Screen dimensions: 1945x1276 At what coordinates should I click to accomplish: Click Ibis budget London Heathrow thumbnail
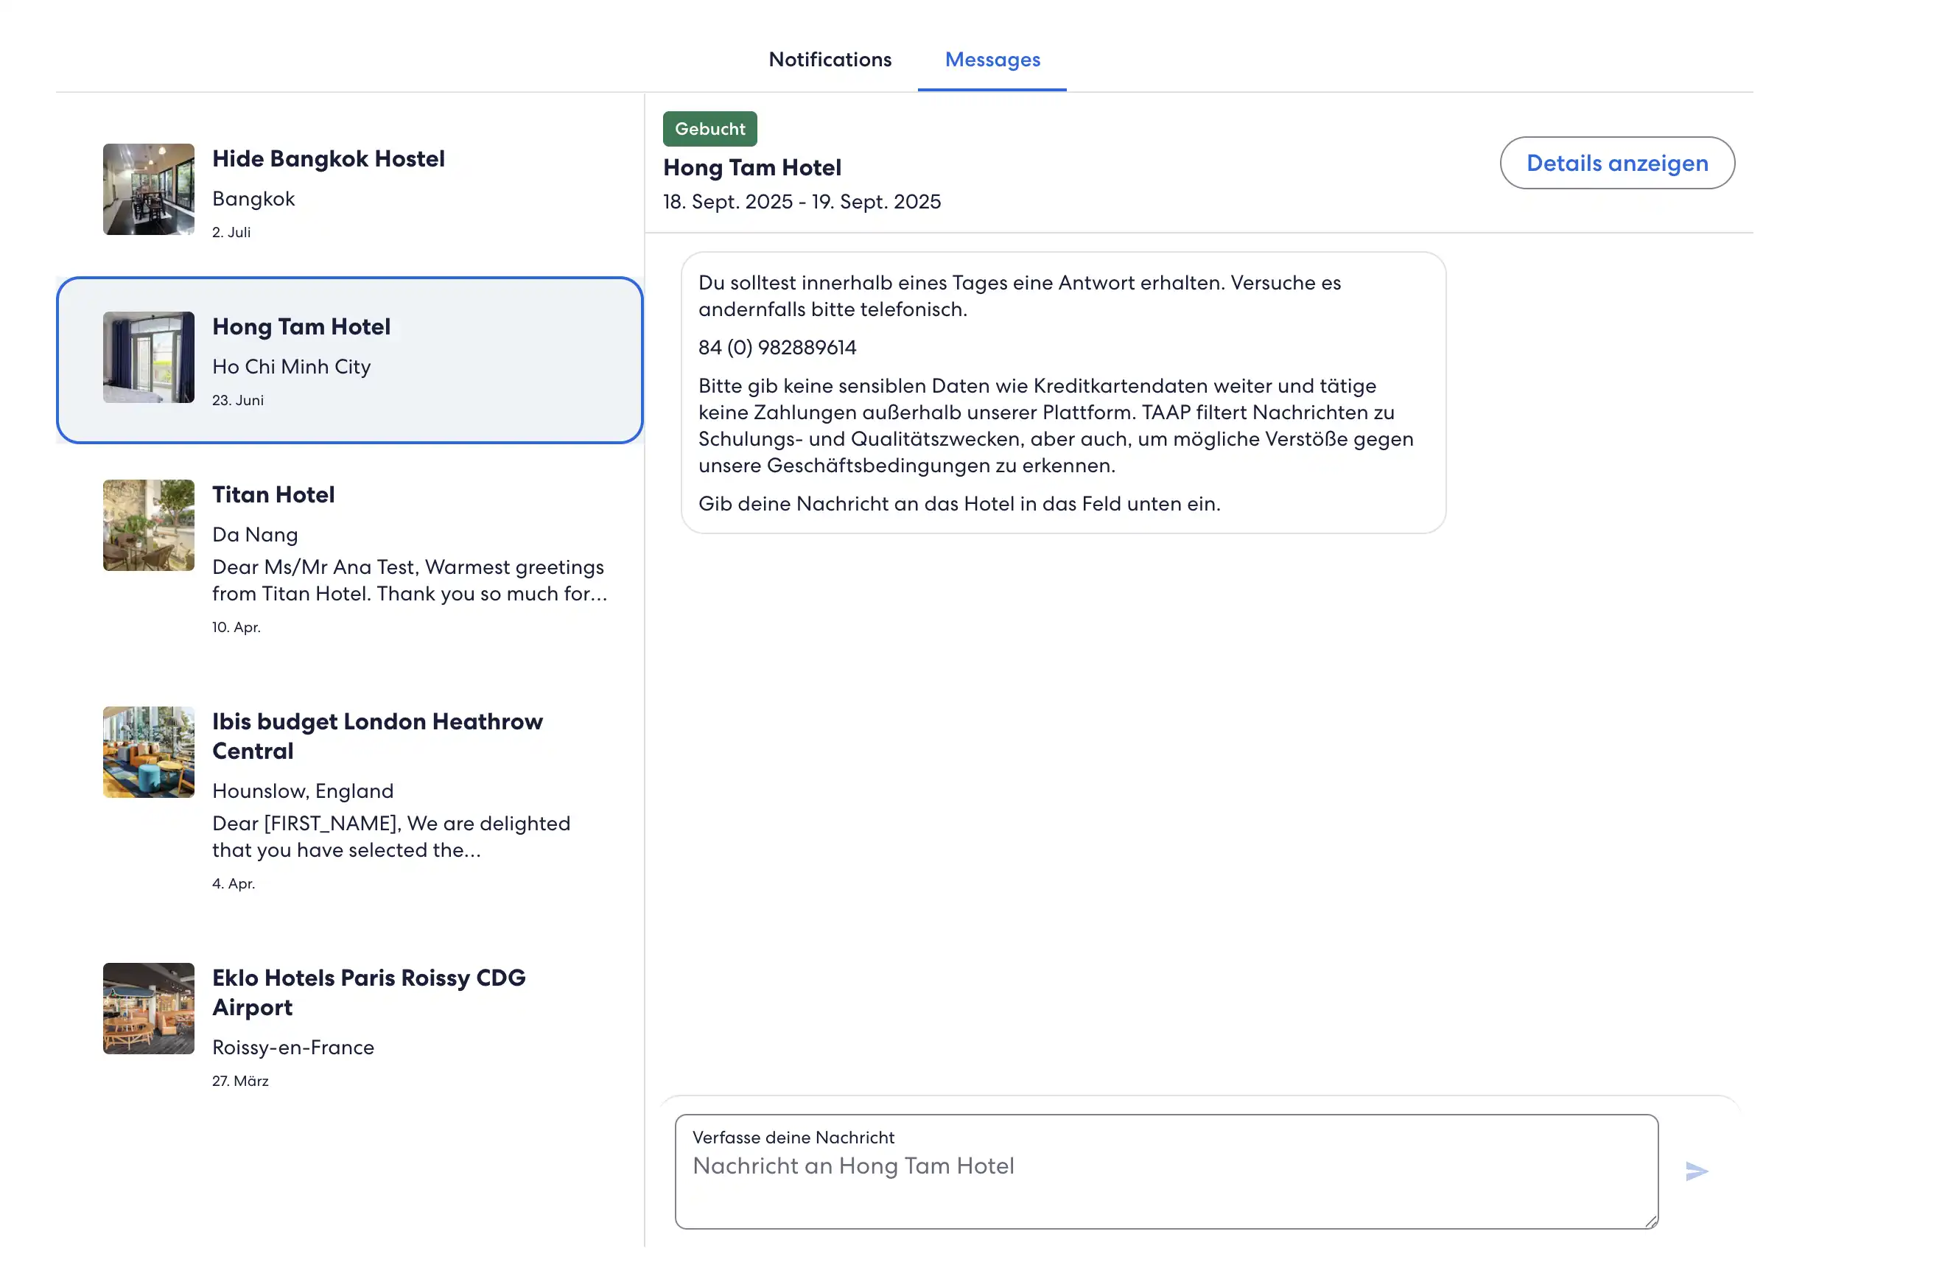point(148,751)
